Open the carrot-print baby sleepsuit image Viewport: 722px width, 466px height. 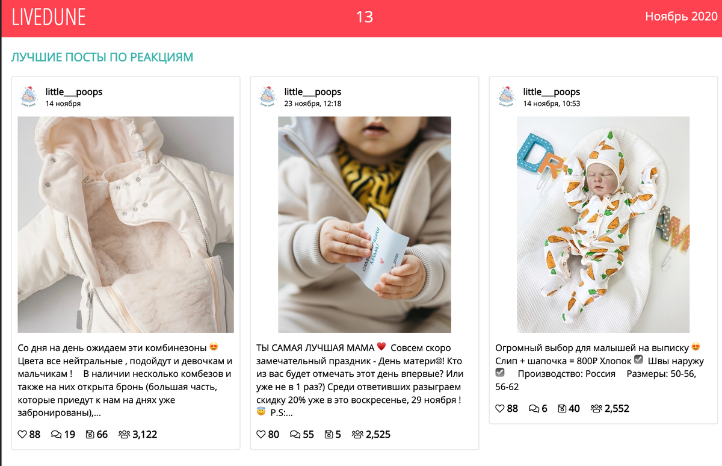coord(603,225)
